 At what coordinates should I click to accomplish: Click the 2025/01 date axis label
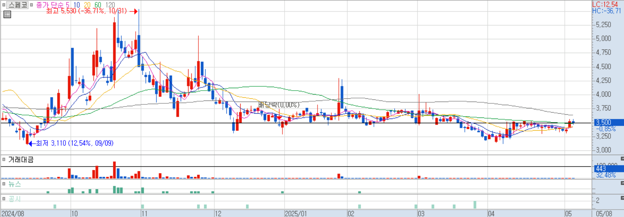click(x=296, y=213)
